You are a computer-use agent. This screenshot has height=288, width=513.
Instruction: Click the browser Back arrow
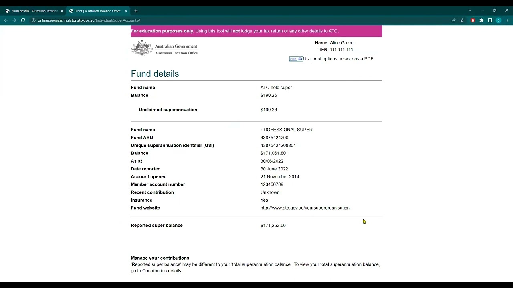(6, 20)
